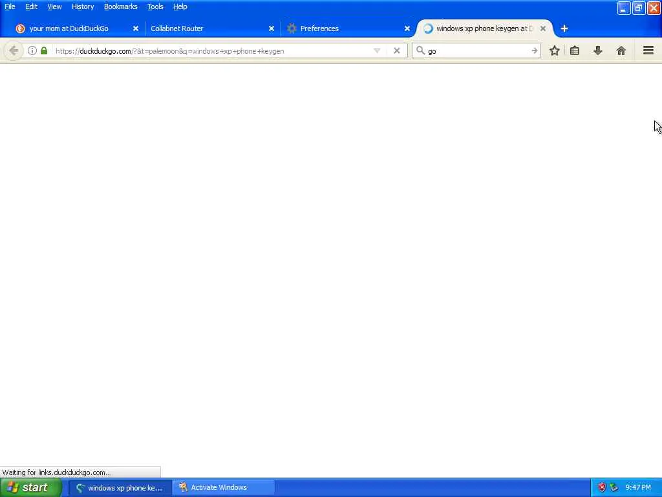The image size is (662, 497).
Task: Open the Downloads arrow icon
Action: (598, 50)
